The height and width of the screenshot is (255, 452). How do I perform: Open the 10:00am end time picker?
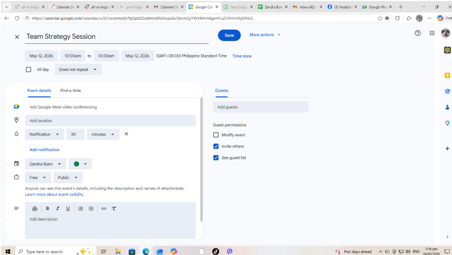(106, 56)
